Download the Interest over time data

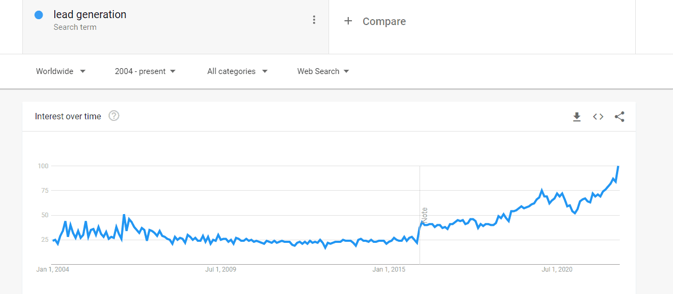577,117
